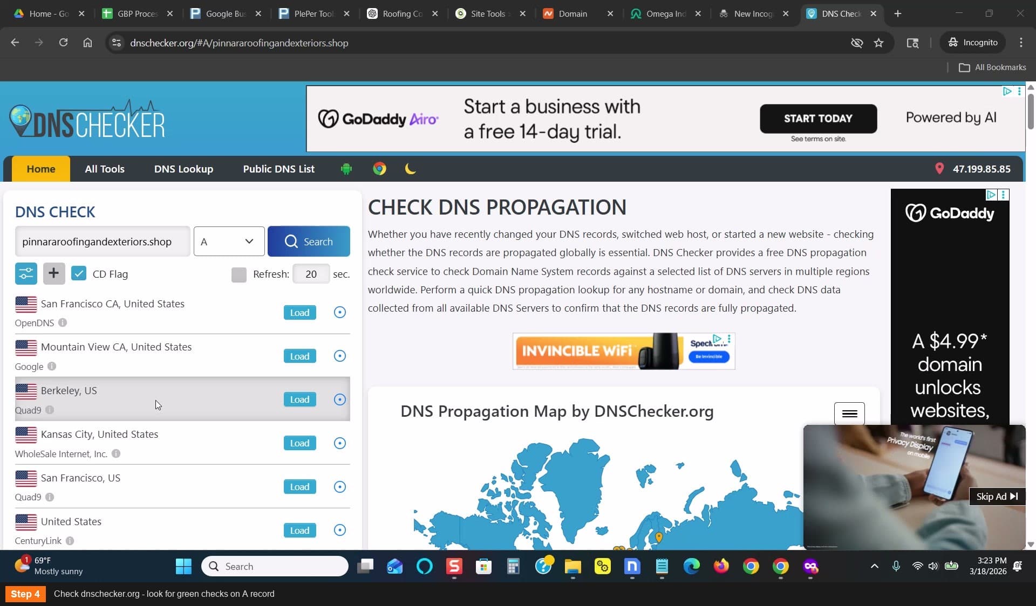Click status circle for Kansas City row

click(340, 443)
